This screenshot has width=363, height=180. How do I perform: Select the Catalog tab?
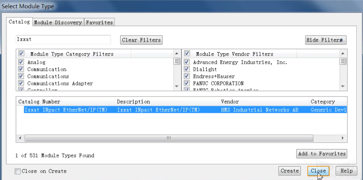click(19, 22)
